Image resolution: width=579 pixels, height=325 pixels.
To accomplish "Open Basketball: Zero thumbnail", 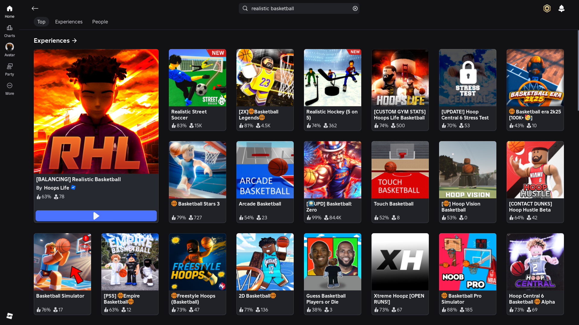I will (x=333, y=170).
